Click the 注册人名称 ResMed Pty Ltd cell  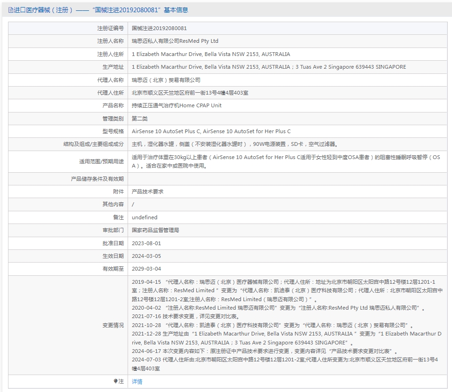coord(287,41)
